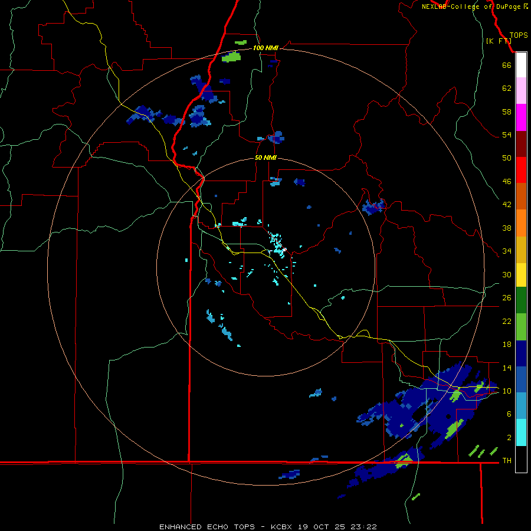531x531 pixels.
Task: Click the "23:22" time stamp
Action: pos(363,527)
